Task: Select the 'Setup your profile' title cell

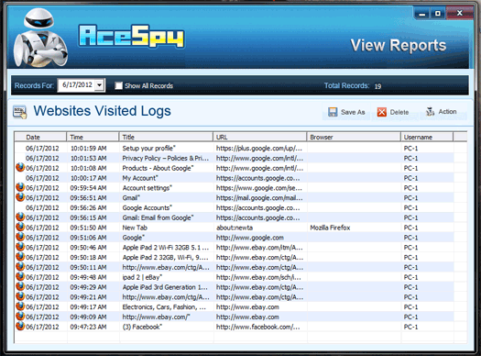Action: pyautogui.click(x=148, y=148)
